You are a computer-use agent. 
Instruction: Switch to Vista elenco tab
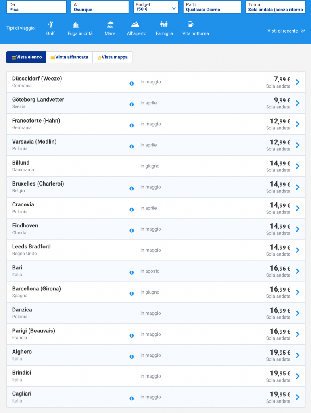click(27, 57)
